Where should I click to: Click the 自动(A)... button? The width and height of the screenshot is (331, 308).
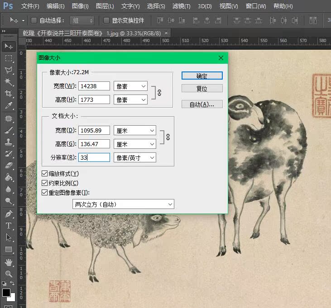(x=202, y=104)
